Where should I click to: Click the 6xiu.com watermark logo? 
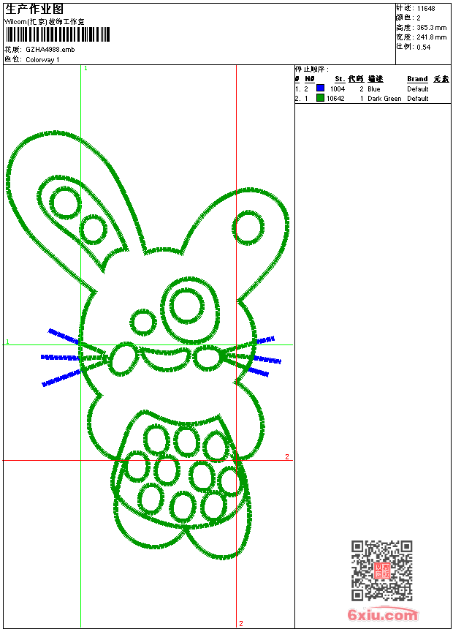click(x=383, y=616)
